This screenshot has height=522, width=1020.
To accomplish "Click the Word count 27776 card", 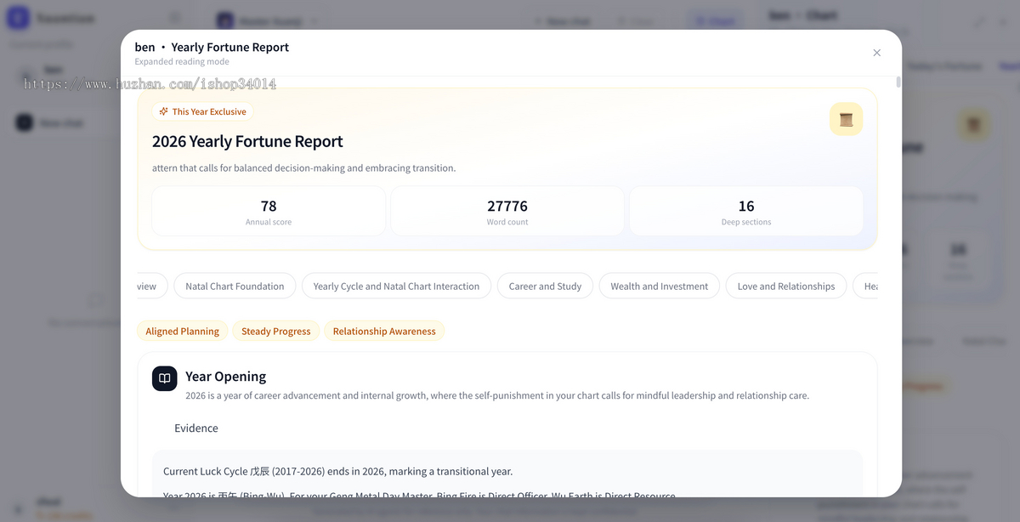I will [507, 211].
